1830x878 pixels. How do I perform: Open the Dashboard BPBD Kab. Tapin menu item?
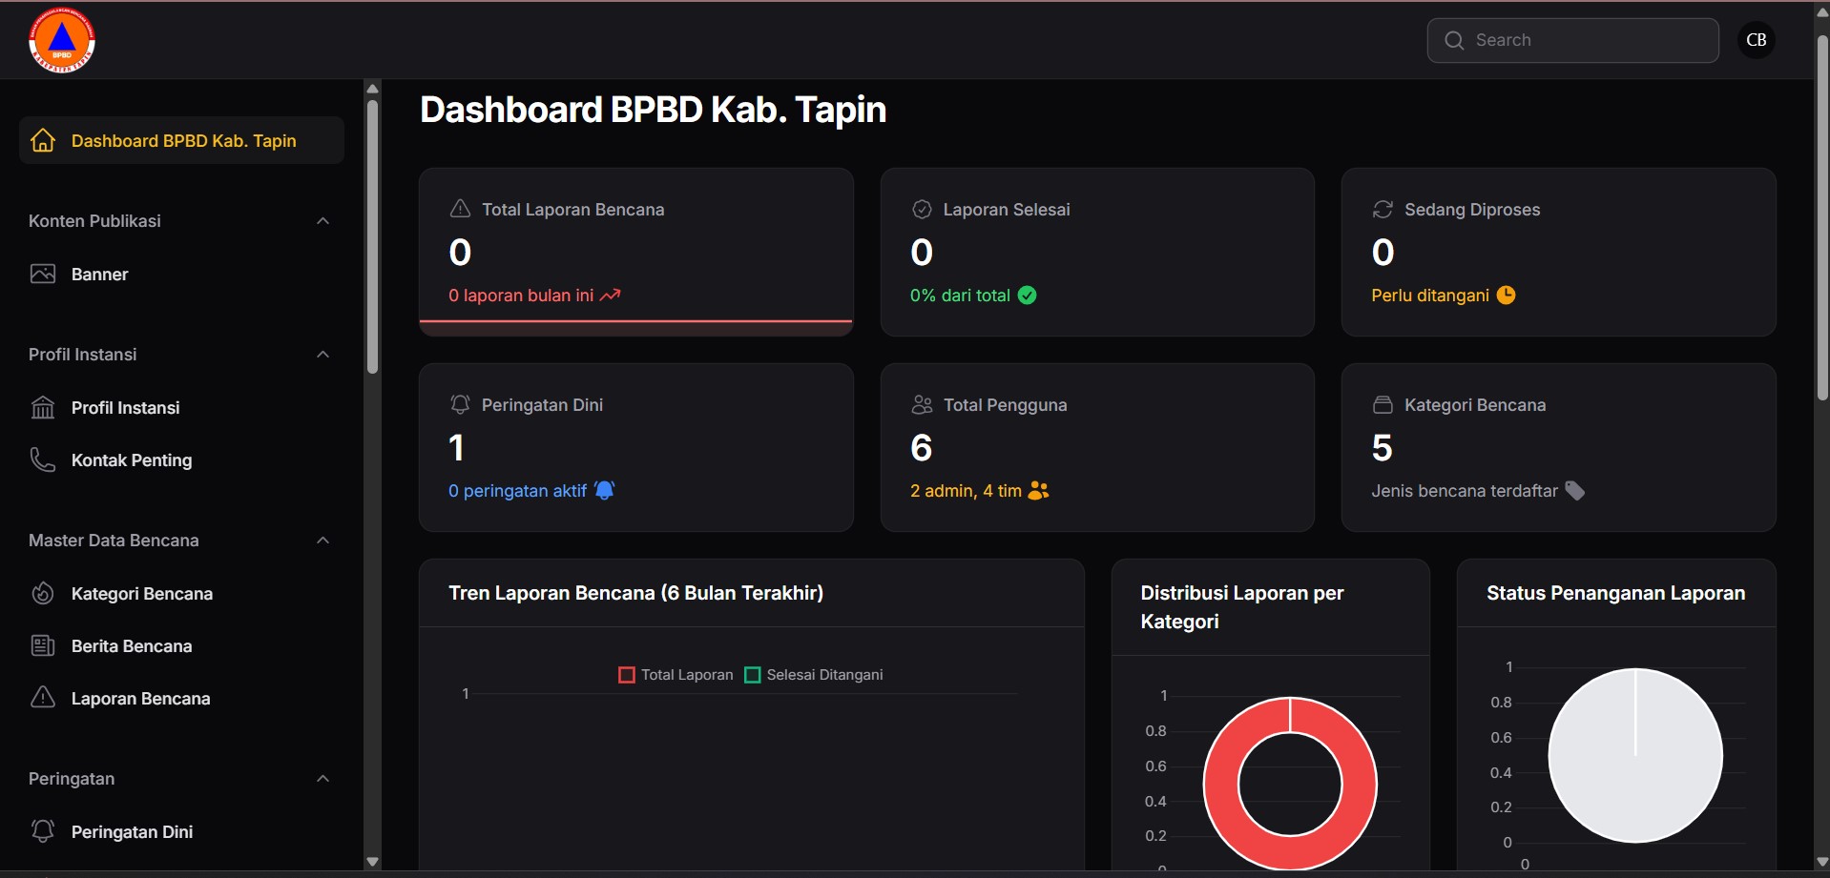point(181,140)
